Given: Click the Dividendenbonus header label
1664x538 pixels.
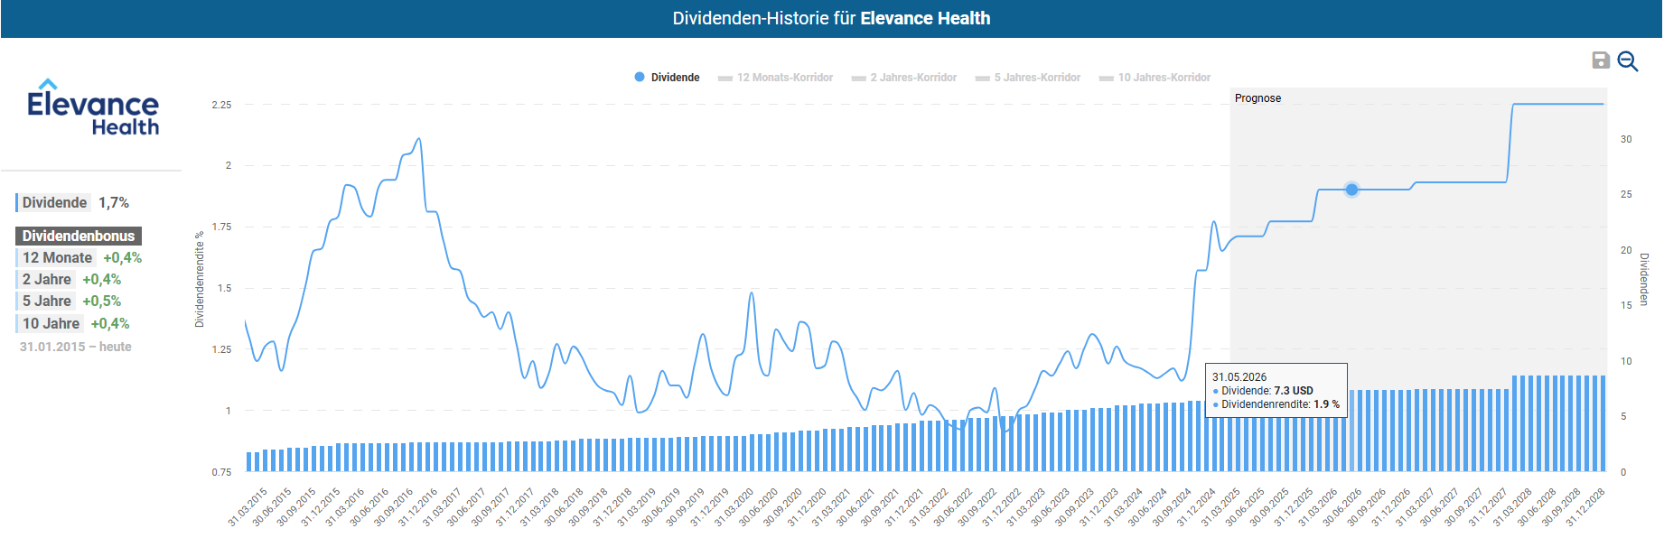Looking at the screenshot, I should [79, 237].
